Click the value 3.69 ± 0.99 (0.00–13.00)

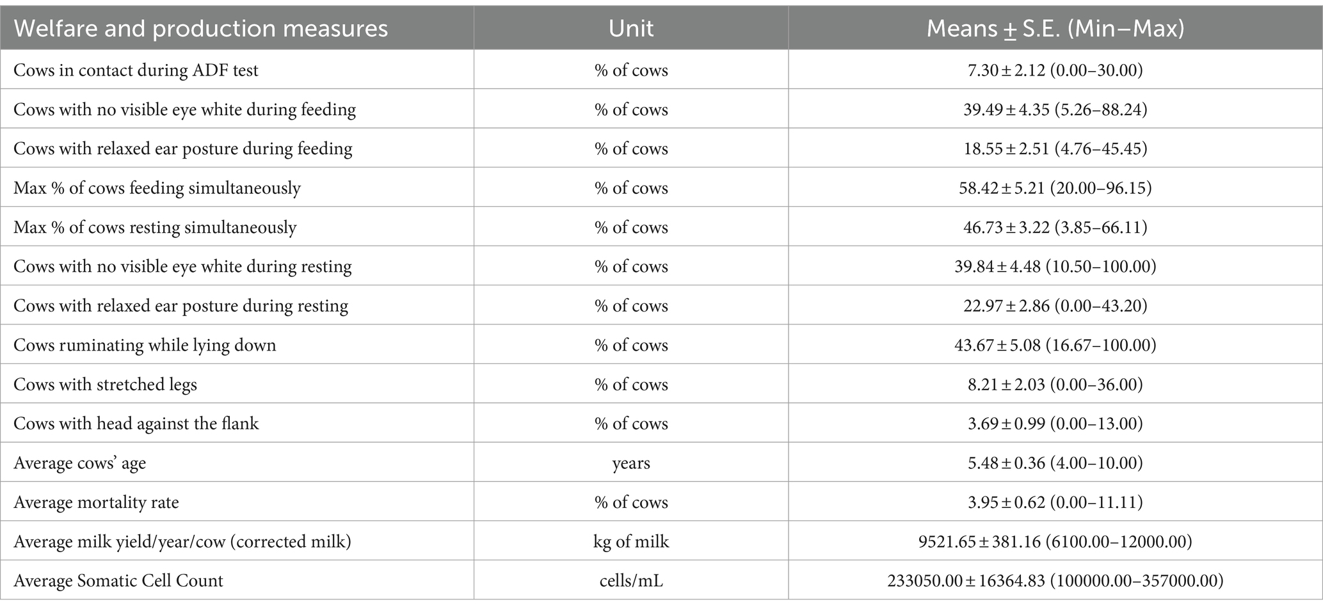tap(1055, 424)
